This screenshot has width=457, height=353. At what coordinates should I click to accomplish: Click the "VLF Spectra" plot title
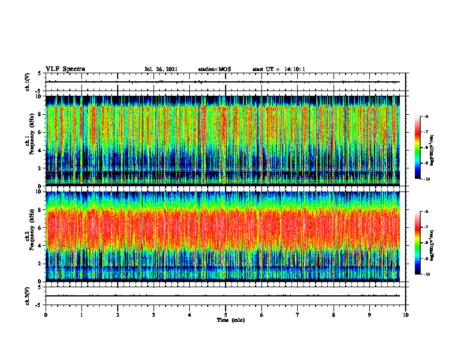pyautogui.click(x=65, y=69)
